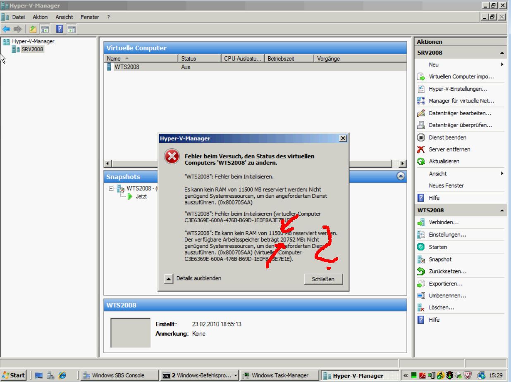511x382 pixels.
Task: Open the Datei menu
Action: (x=19, y=17)
